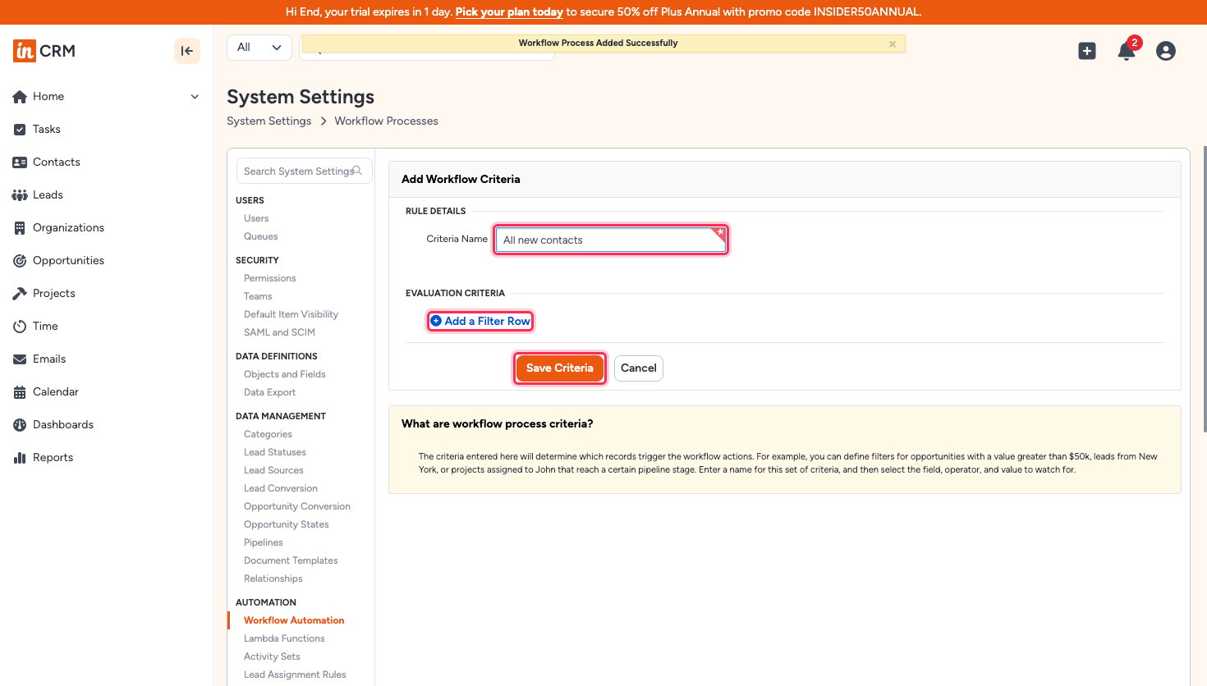Open Lambda Functions settings
The image size is (1207, 686).
284,638
